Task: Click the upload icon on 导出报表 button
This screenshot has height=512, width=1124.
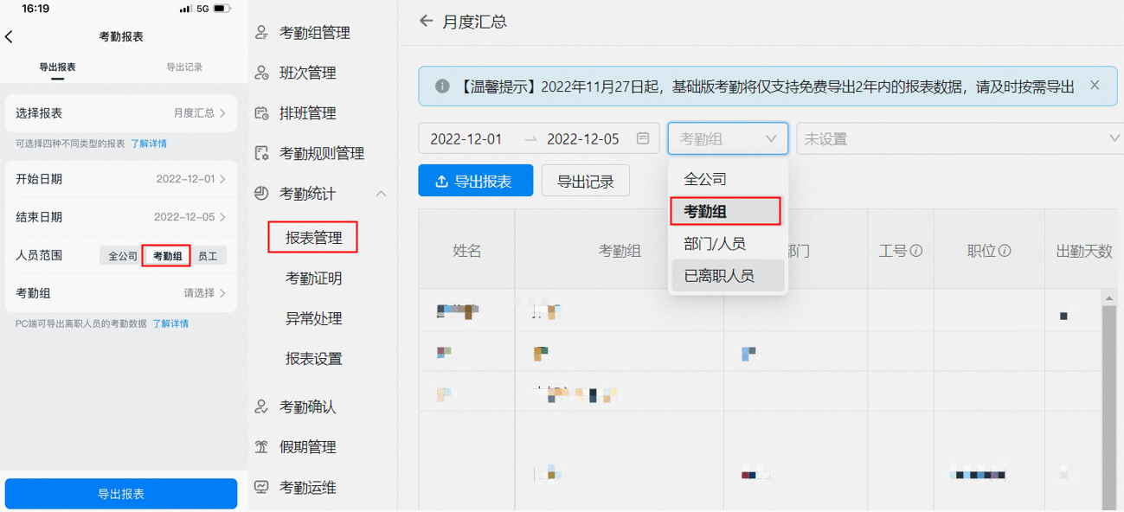Action: tap(441, 182)
